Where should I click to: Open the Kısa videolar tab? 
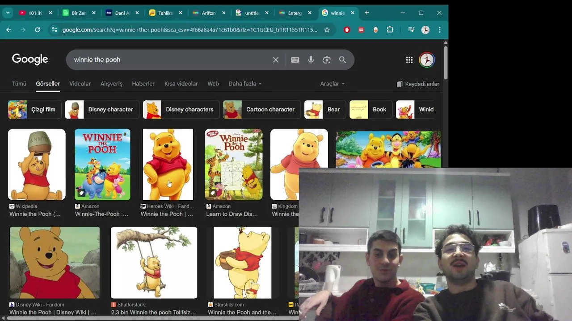pyautogui.click(x=181, y=84)
